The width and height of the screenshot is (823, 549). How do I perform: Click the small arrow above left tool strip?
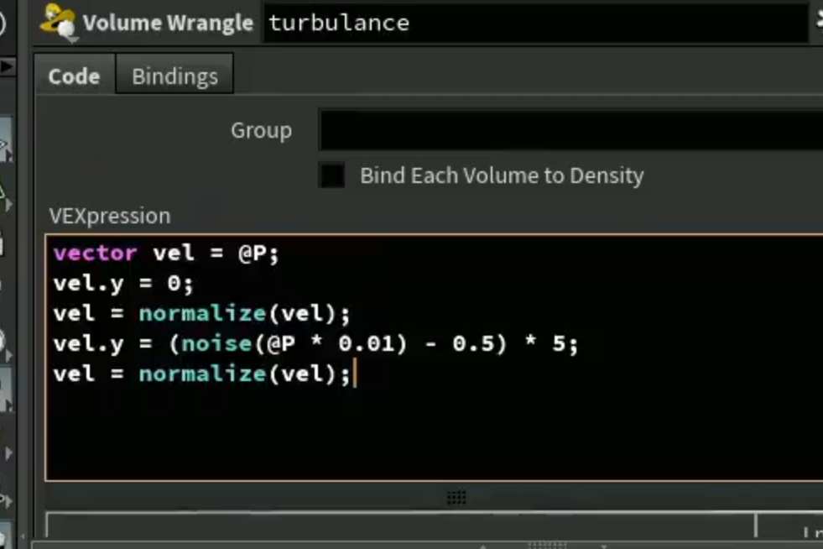tap(7, 66)
